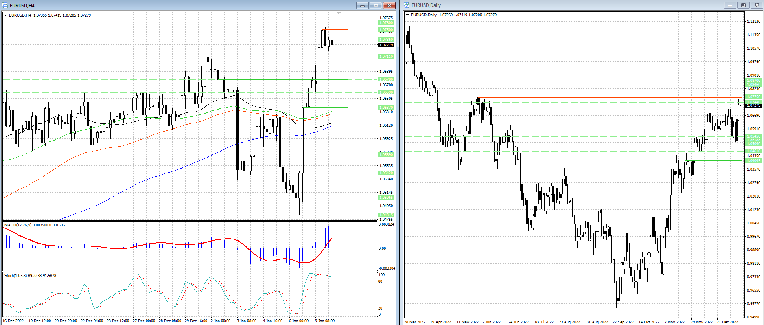Click the EURUSD,Daily window title text

tap(426, 5)
